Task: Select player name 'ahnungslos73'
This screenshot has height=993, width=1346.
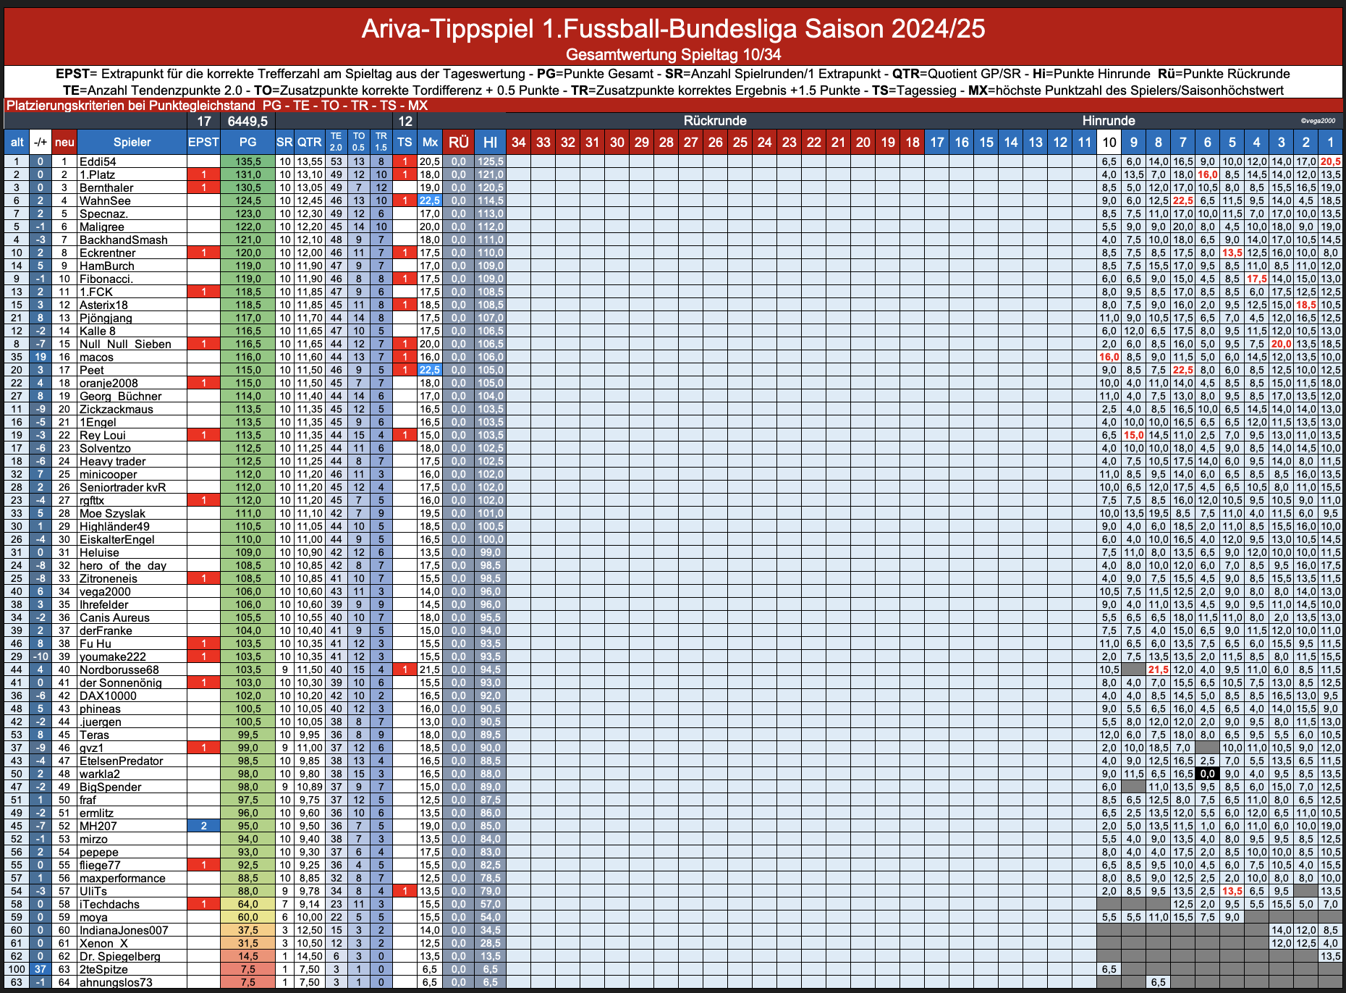Action: tap(116, 982)
